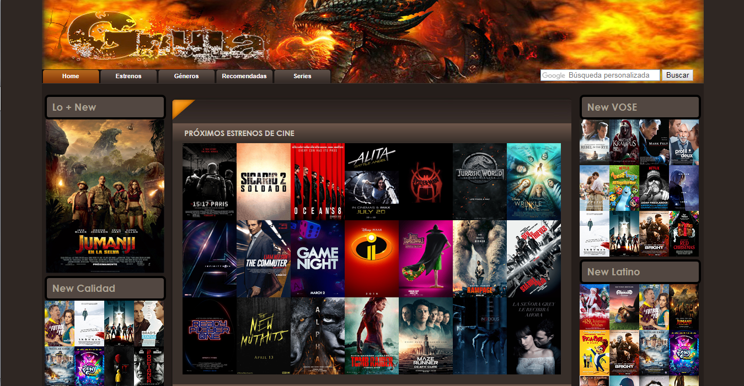Switch to the Recomendadas tab
Screen dimensions: 744x386
click(244, 76)
